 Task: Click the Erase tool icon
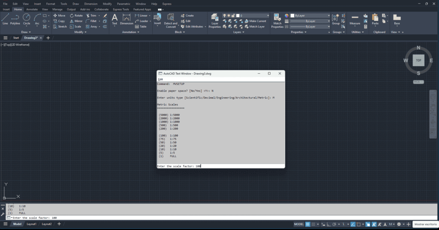point(105,16)
